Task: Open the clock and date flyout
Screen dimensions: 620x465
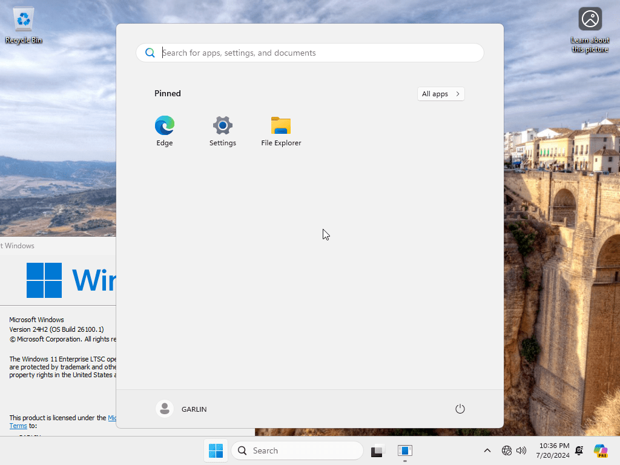Action: click(x=552, y=450)
